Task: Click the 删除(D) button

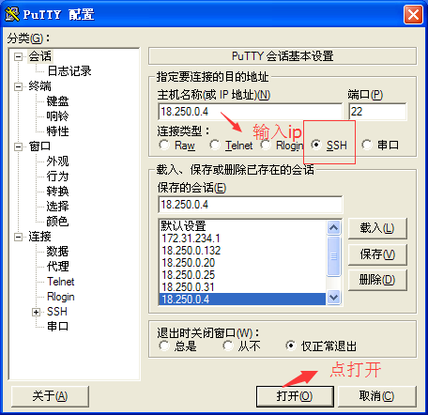Action: [377, 280]
